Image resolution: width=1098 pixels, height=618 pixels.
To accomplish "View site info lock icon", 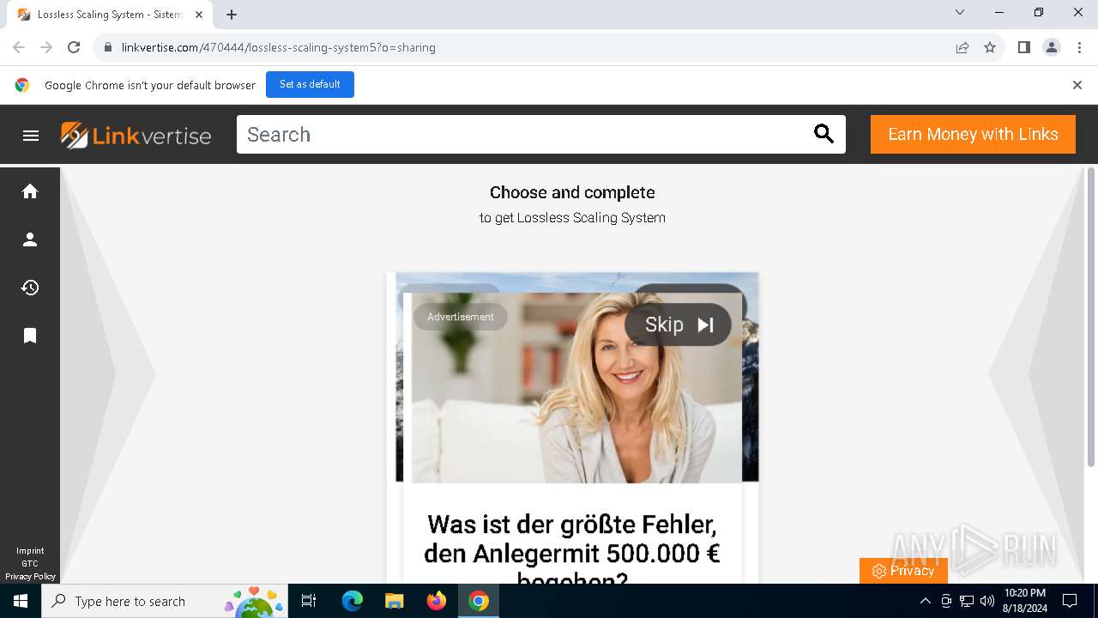I will pyautogui.click(x=107, y=47).
